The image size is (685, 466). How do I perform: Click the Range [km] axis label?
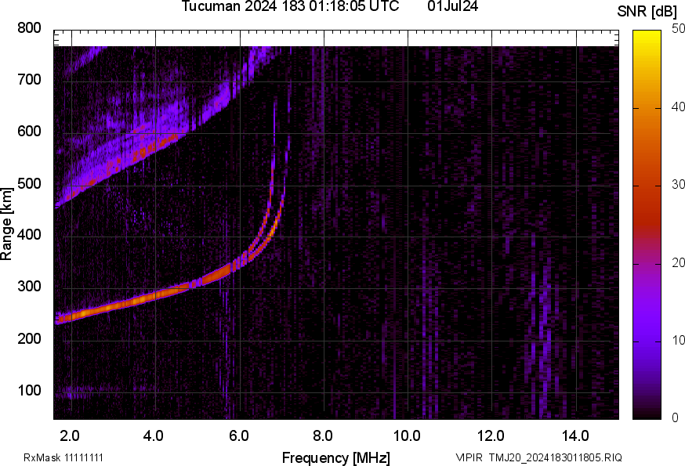pos(6,225)
